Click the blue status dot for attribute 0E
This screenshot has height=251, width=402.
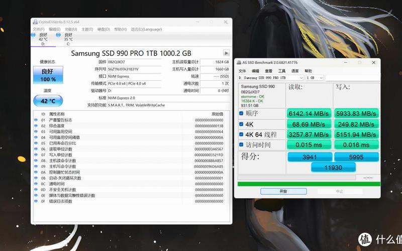point(36,195)
